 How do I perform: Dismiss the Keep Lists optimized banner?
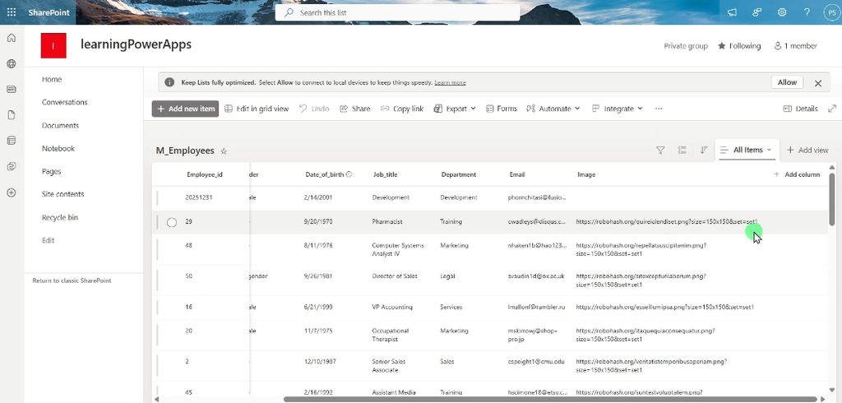818,83
